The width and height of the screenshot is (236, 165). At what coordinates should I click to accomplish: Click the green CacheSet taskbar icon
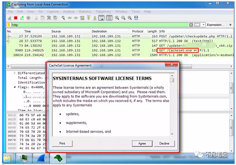[58, 158]
